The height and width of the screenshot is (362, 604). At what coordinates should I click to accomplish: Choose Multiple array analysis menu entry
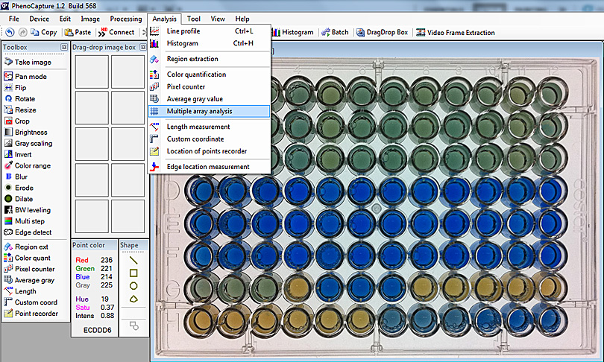[x=199, y=111]
